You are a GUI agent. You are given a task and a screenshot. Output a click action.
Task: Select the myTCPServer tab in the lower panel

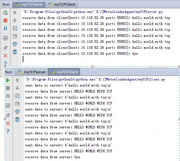(32, 72)
